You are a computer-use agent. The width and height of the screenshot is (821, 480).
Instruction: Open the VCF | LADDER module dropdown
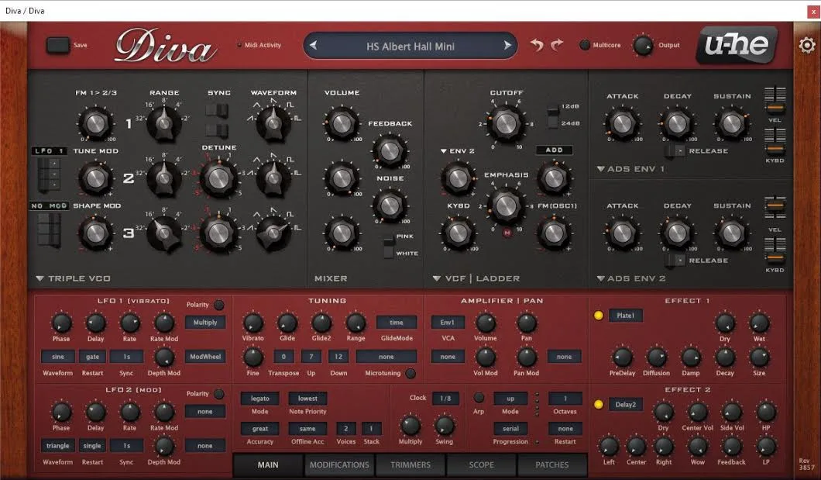tap(437, 278)
